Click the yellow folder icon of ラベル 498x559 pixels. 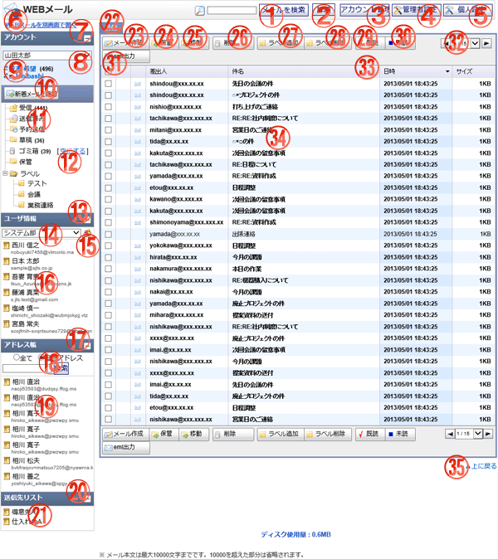coord(14,173)
